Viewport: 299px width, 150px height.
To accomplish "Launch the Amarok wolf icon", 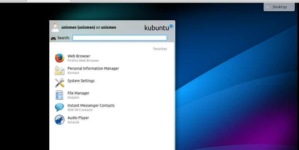I will point(60,120).
